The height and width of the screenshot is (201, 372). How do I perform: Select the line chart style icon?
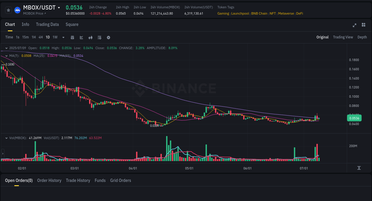tap(81, 37)
